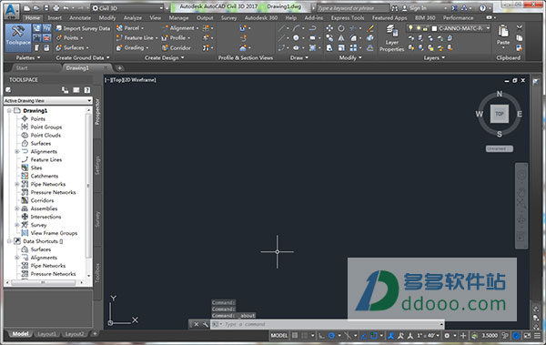546x345 pixels.
Task: Open the Active Drawing View dropdown
Action: tap(47, 101)
